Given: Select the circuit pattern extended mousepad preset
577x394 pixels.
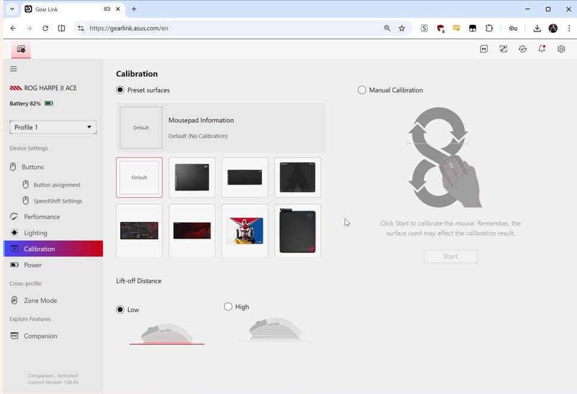Looking at the screenshot, I should 139,231.
